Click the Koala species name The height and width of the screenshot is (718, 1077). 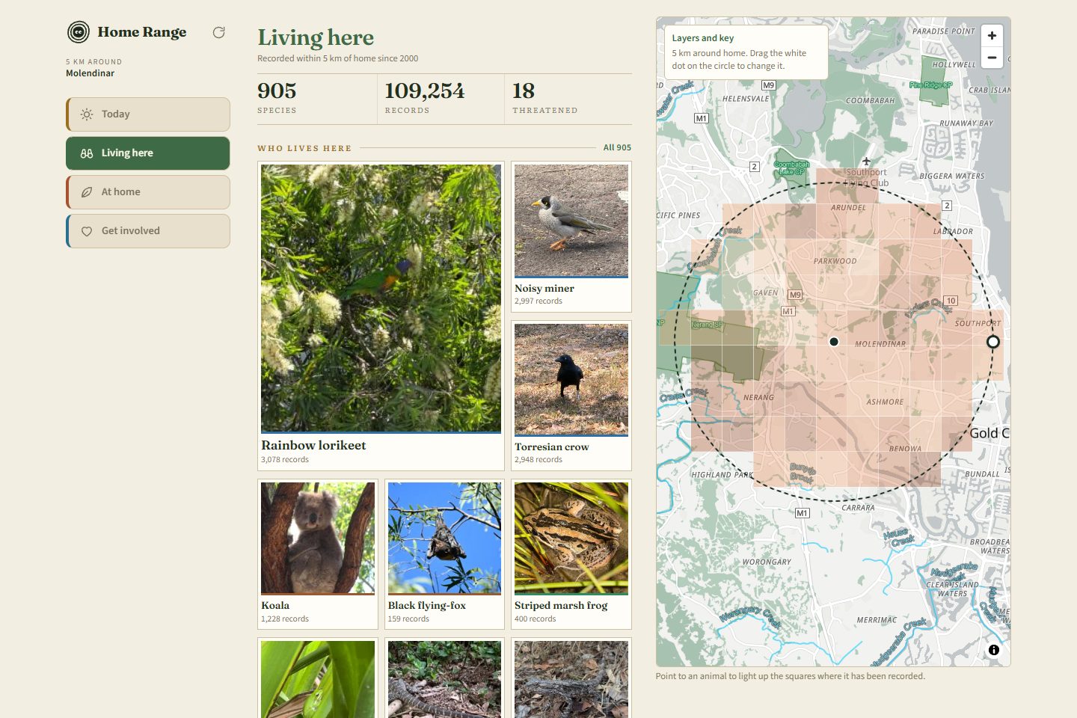click(275, 605)
